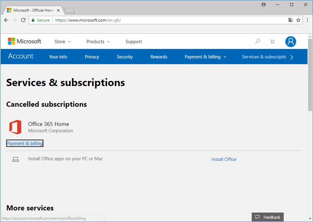This screenshot has height=222, width=313.
Task: Bookmark this page with the star icon
Action: [x=298, y=20]
